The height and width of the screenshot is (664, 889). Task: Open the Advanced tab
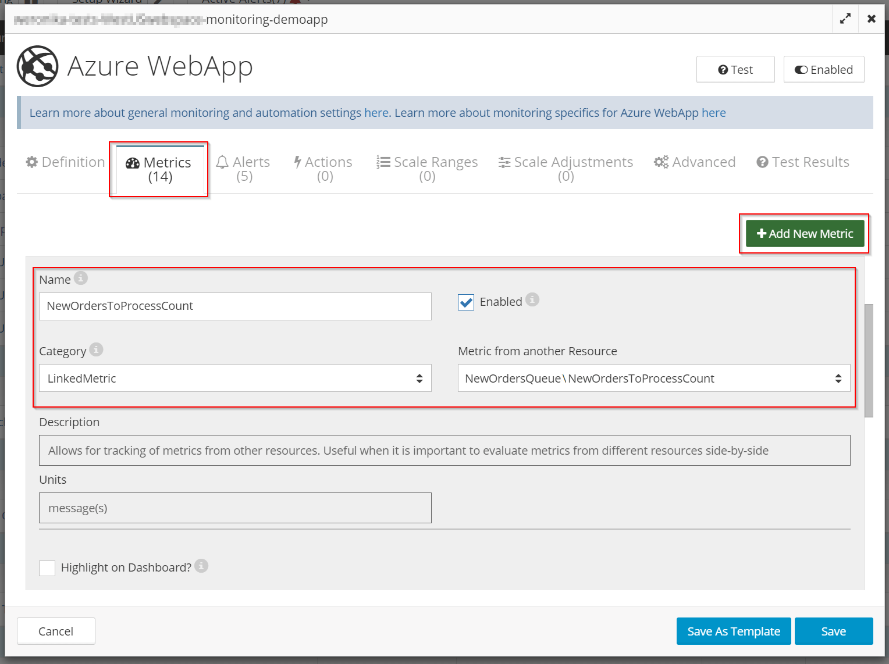pos(695,162)
